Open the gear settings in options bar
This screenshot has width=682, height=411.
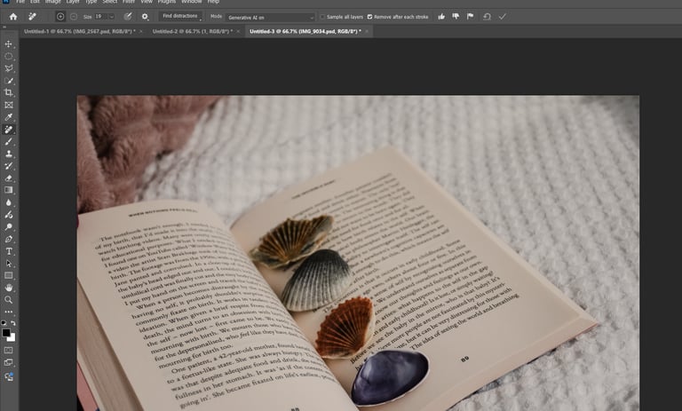[145, 17]
